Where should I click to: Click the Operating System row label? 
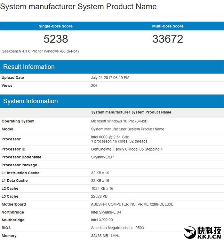click(x=18, y=121)
